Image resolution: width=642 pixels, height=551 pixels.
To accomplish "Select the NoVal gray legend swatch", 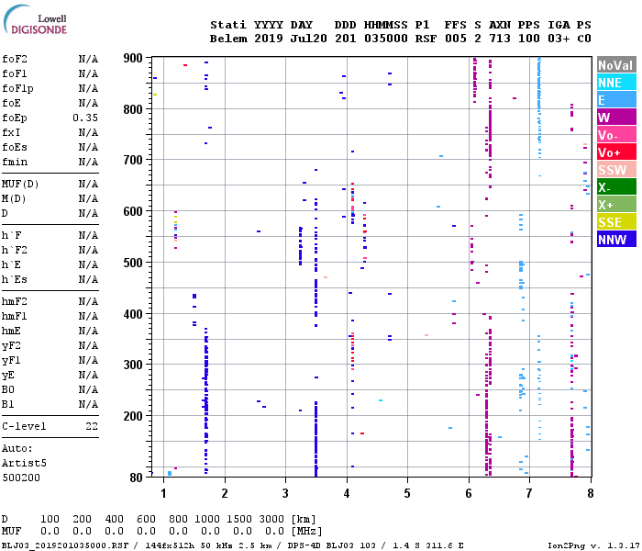I will click(x=616, y=65).
